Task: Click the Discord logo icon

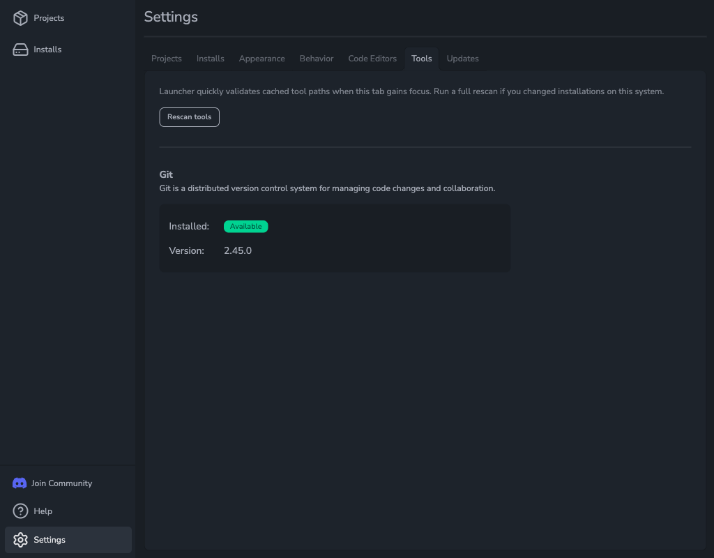Action: click(x=20, y=483)
